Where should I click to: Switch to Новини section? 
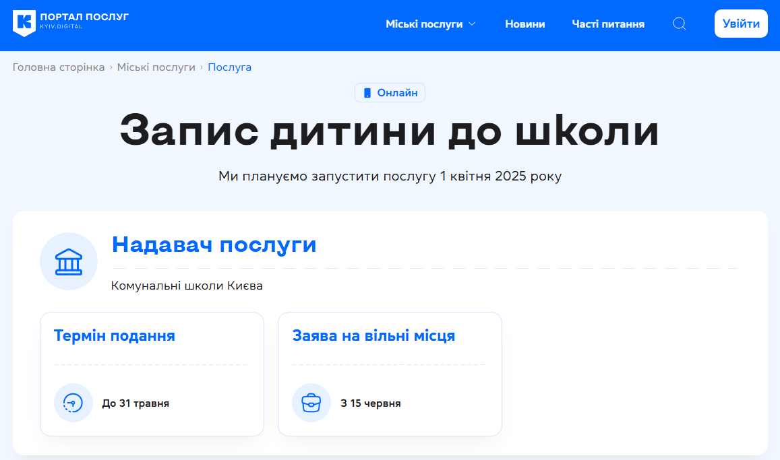coord(524,24)
